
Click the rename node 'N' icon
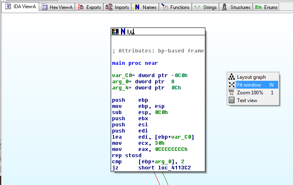point(123,32)
